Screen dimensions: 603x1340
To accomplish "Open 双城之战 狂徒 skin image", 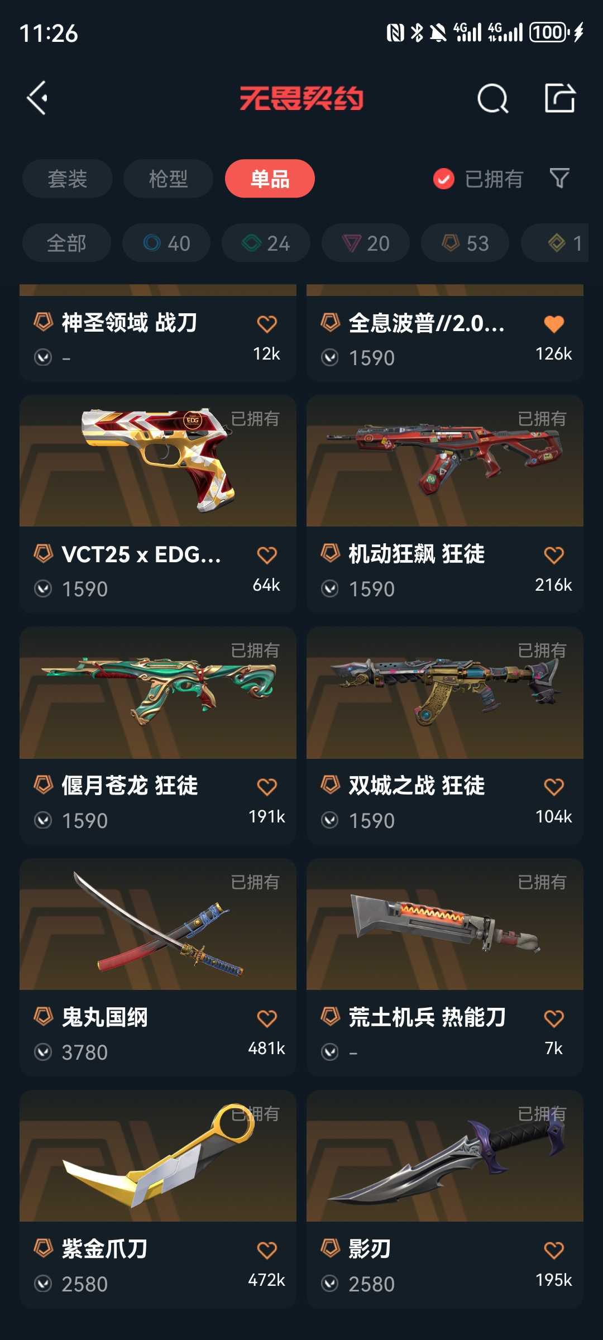I will point(445,692).
